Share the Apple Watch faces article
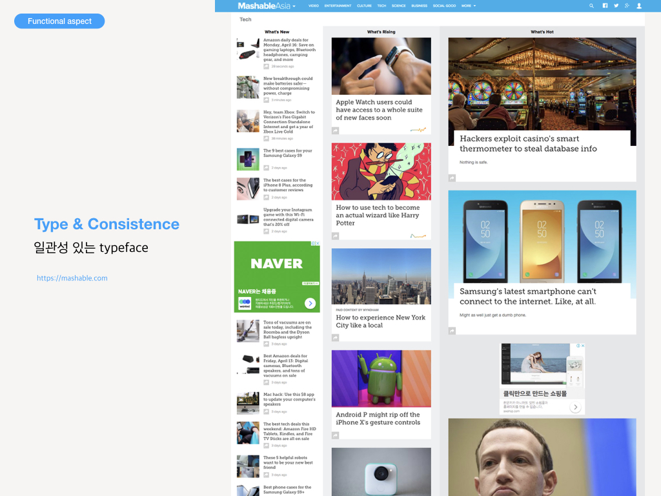The image size is (661, 496). (x=335, y=130)
